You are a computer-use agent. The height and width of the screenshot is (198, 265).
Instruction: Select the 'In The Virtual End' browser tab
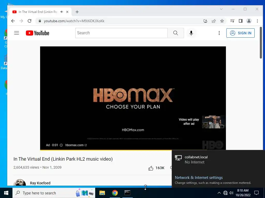click(x=41, y=12)
